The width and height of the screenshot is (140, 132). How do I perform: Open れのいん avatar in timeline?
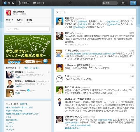pos(60,36)
